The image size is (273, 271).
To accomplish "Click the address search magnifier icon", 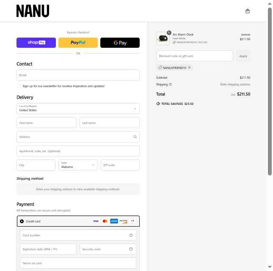I will (135, 137).
